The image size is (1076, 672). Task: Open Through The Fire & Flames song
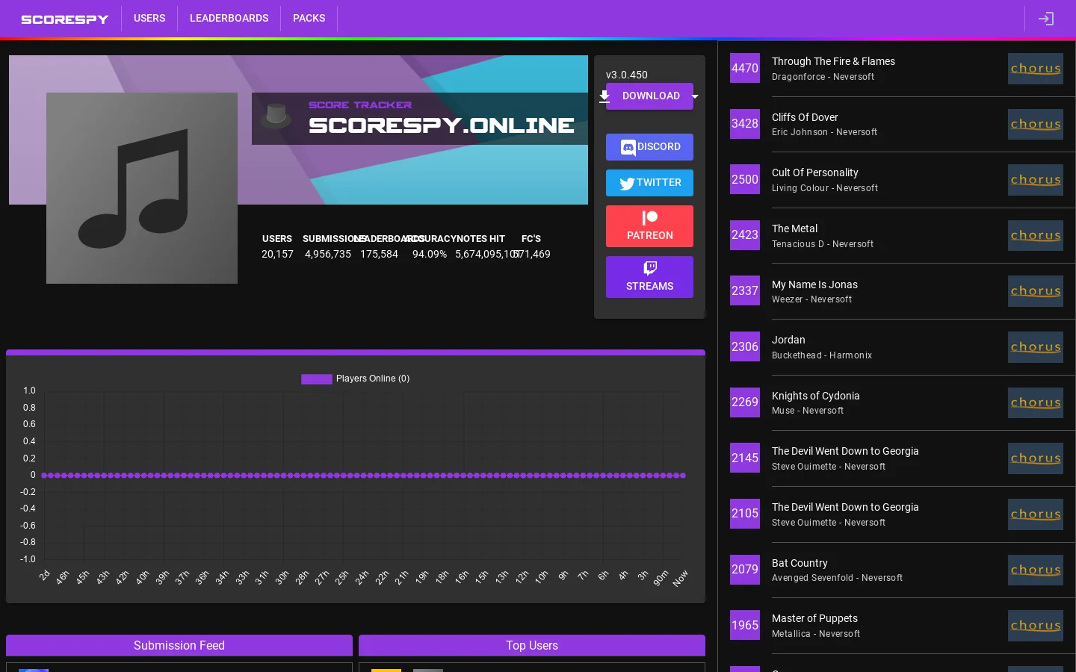click(833, 61)
